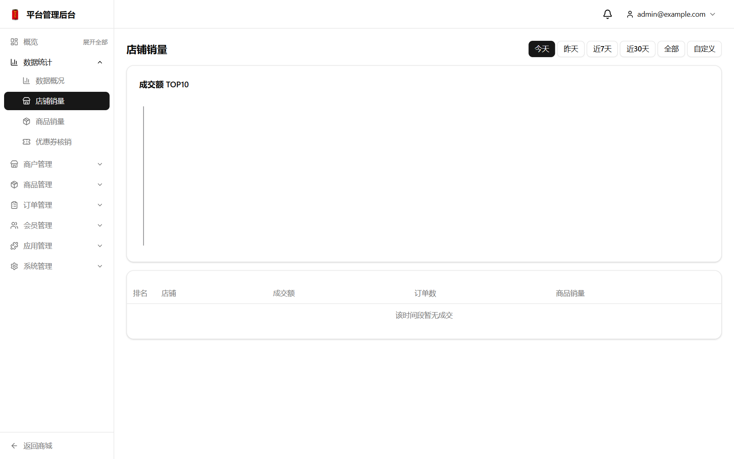Open the 优惠券核销 page

tap(57, 142)
